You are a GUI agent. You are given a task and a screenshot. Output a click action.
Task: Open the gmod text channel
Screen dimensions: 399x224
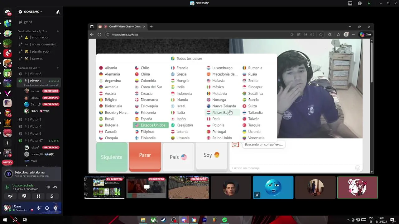point(39,22)
